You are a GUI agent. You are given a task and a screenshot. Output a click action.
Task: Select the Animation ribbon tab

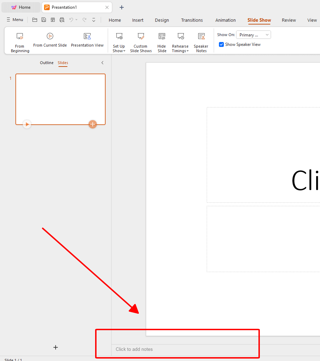point(226,20)
